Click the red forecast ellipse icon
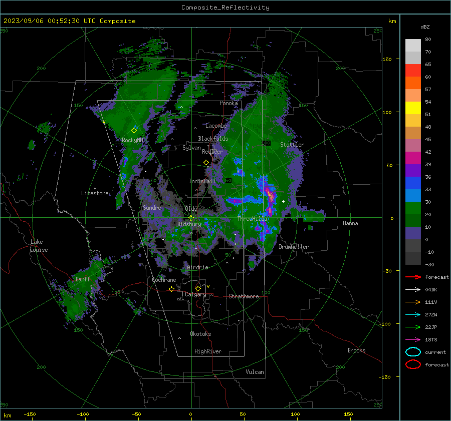 413,364
